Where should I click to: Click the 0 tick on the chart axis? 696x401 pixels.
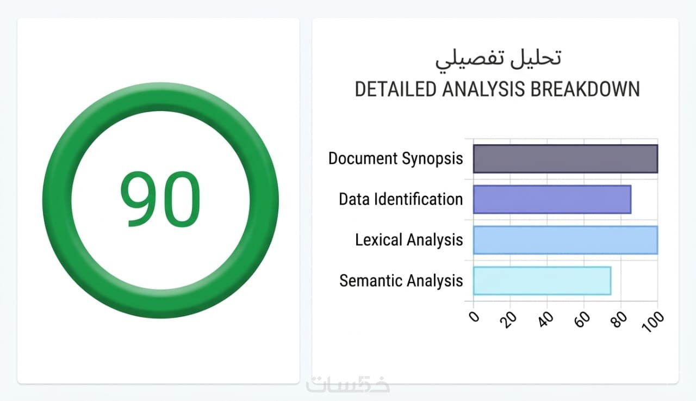tap(475, 317)
